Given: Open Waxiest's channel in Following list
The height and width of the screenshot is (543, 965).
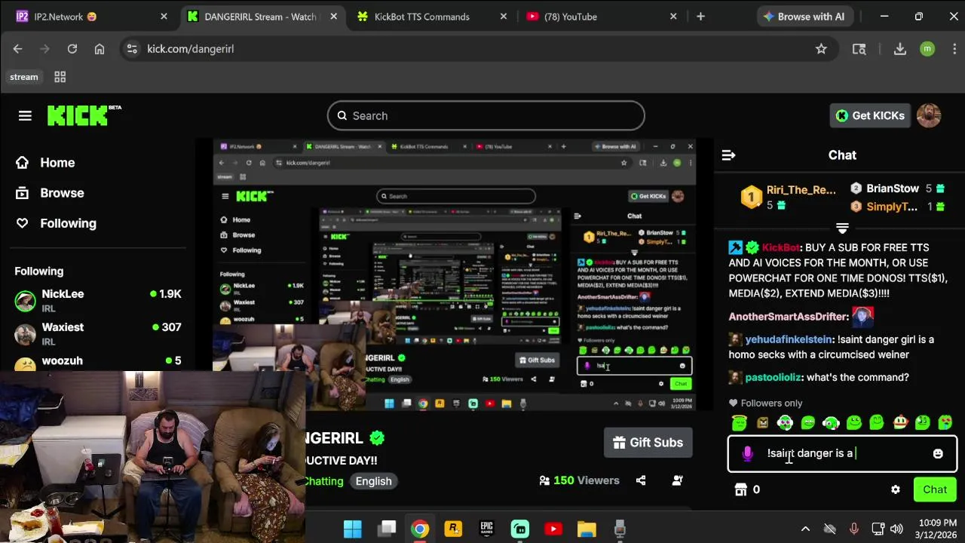Looking at the screenshot, I should tap(98, 333).
